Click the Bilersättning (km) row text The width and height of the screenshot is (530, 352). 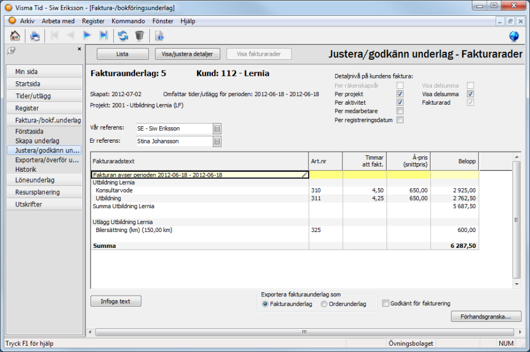pos(134,230)
